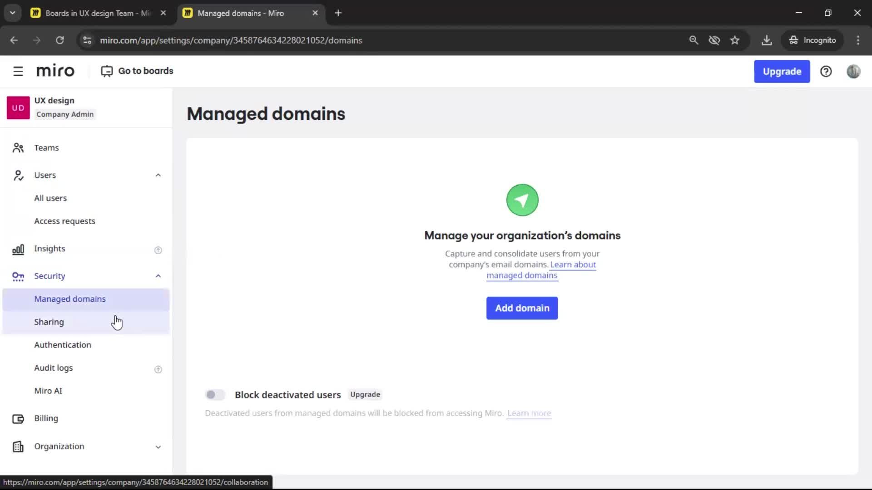Open Sharing settings
This screenshot has width=872, height=490.
[86, 322]
